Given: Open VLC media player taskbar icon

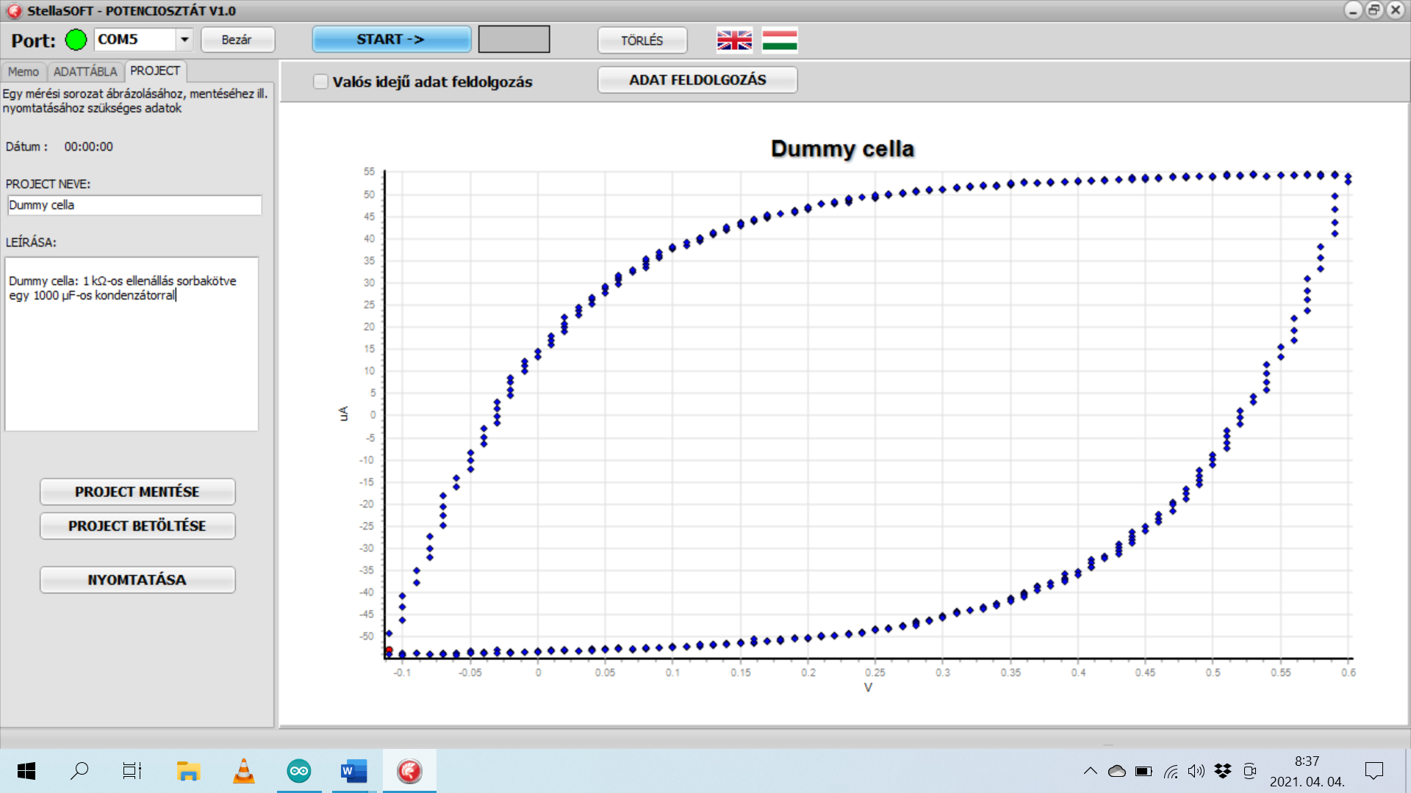Looking at the screenshot, I should (x=244, y=771).
